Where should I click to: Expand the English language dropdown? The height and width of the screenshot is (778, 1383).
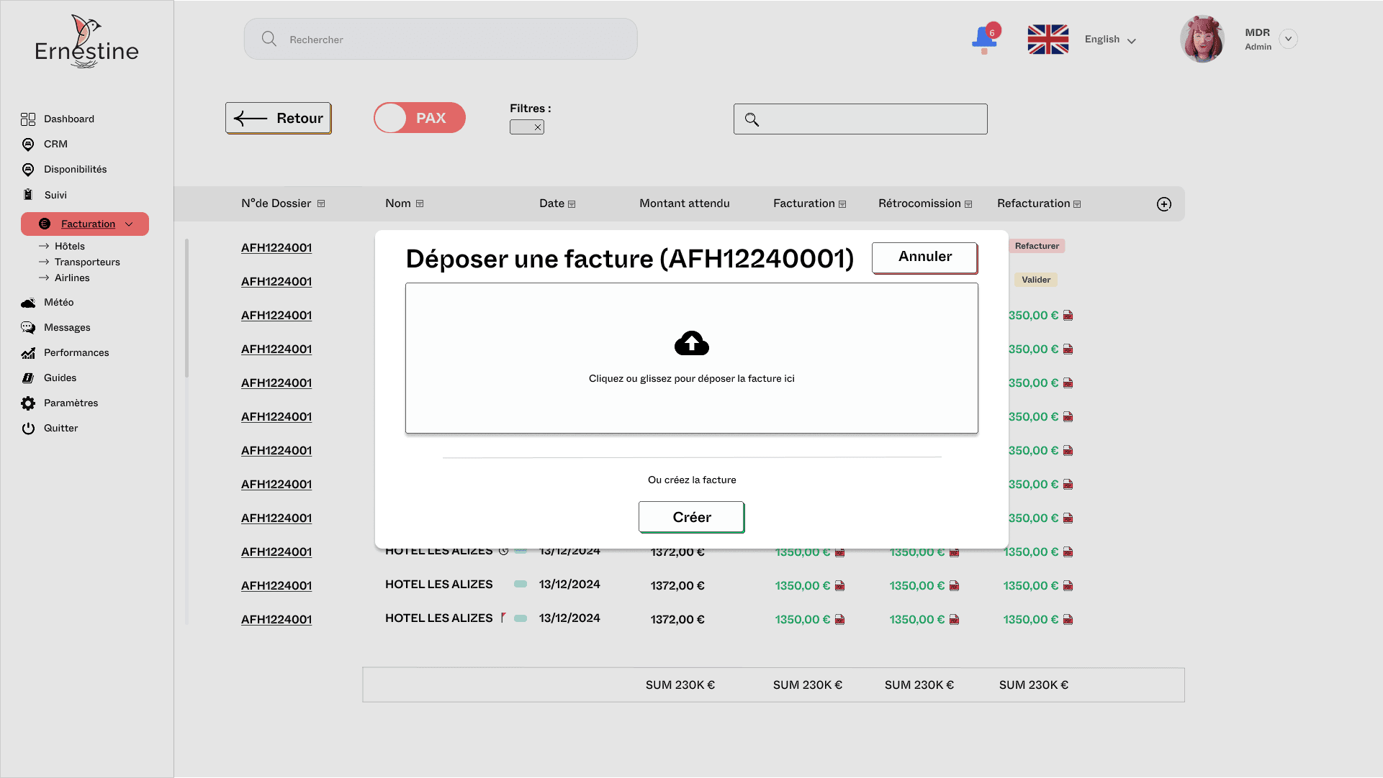pyautogui.click(x=1131, y=41)
